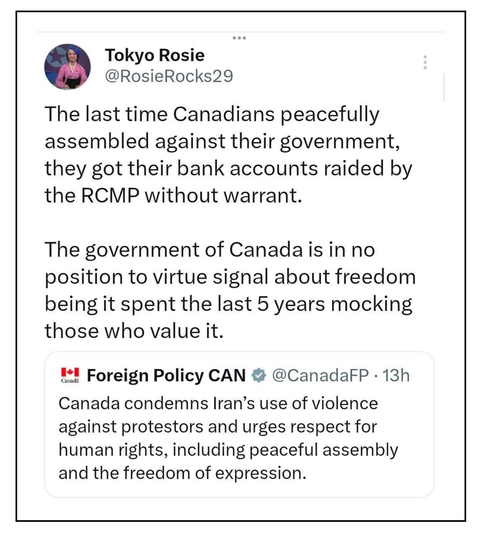Open Tokyo Rosie's profile picture
The width and height of the screenshot is (483, 541).
pos(67,67)
